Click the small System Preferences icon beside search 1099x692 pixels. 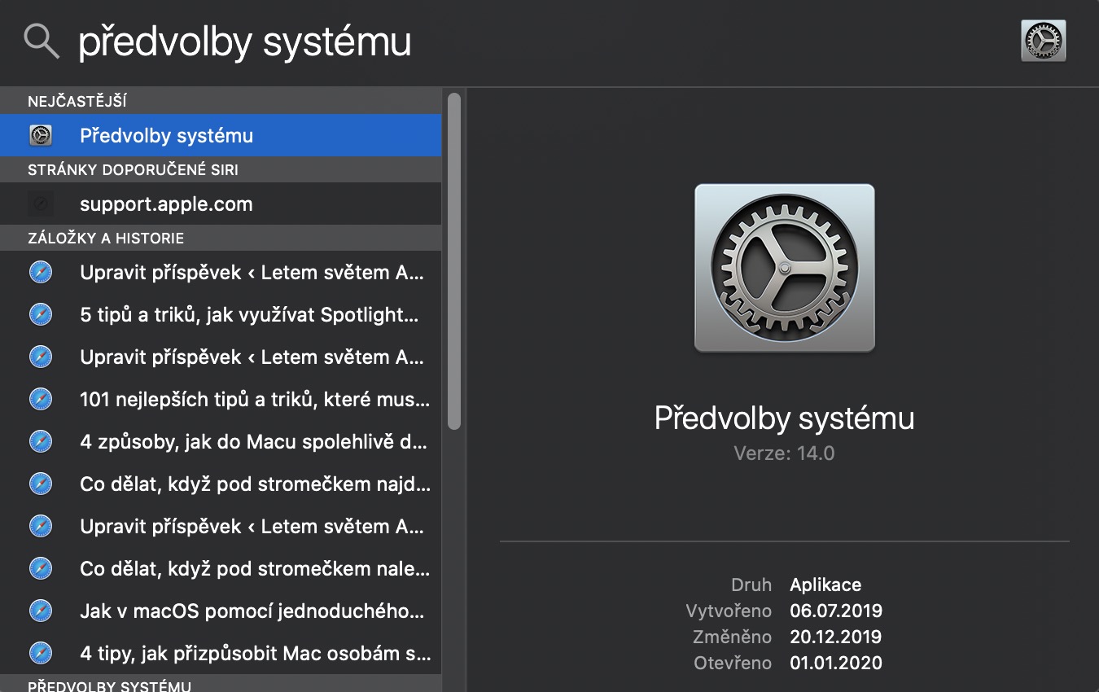(x=1043, y=41)
